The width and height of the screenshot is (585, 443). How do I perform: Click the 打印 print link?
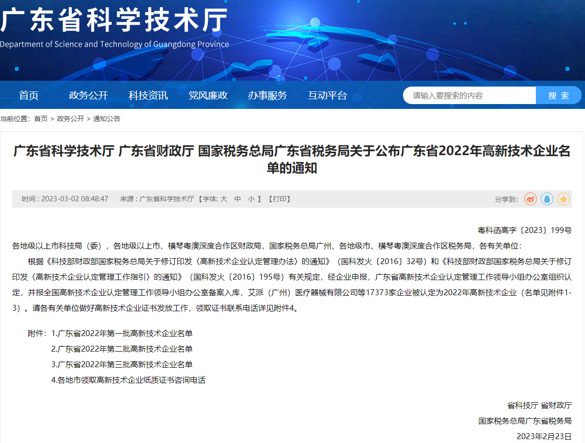(279, 199)
